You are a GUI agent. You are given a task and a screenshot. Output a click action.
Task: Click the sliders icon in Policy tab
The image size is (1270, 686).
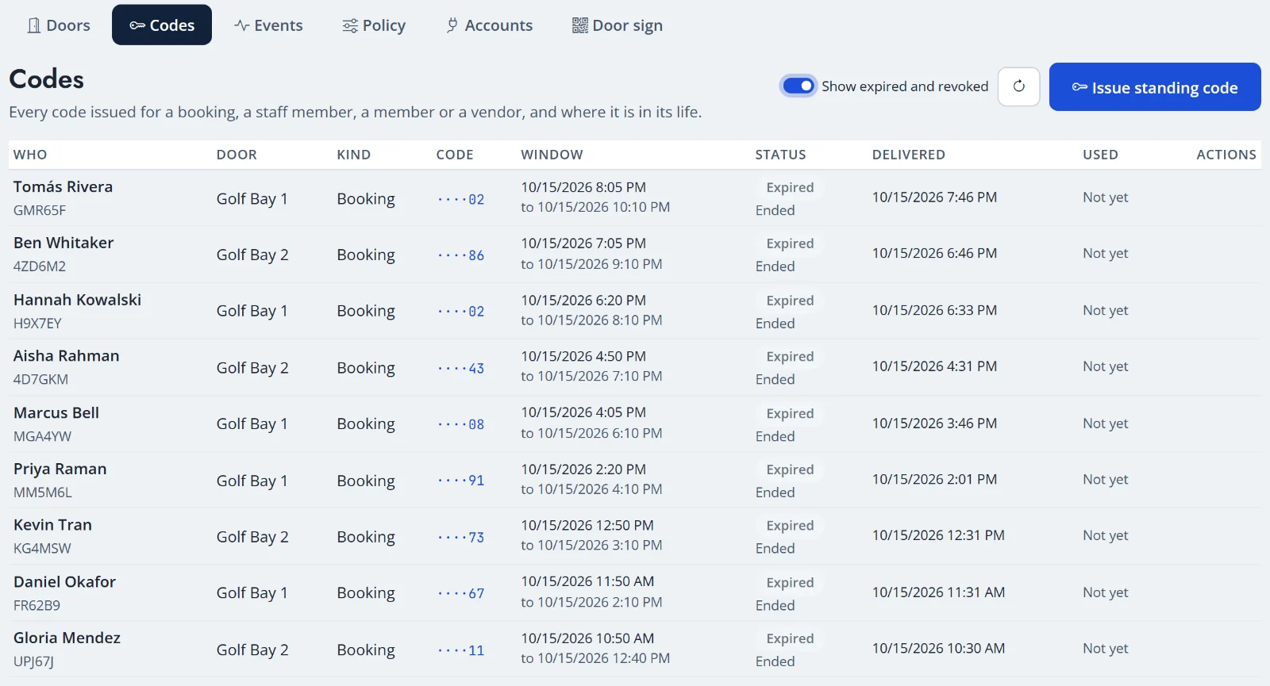[x=350, y=25]
